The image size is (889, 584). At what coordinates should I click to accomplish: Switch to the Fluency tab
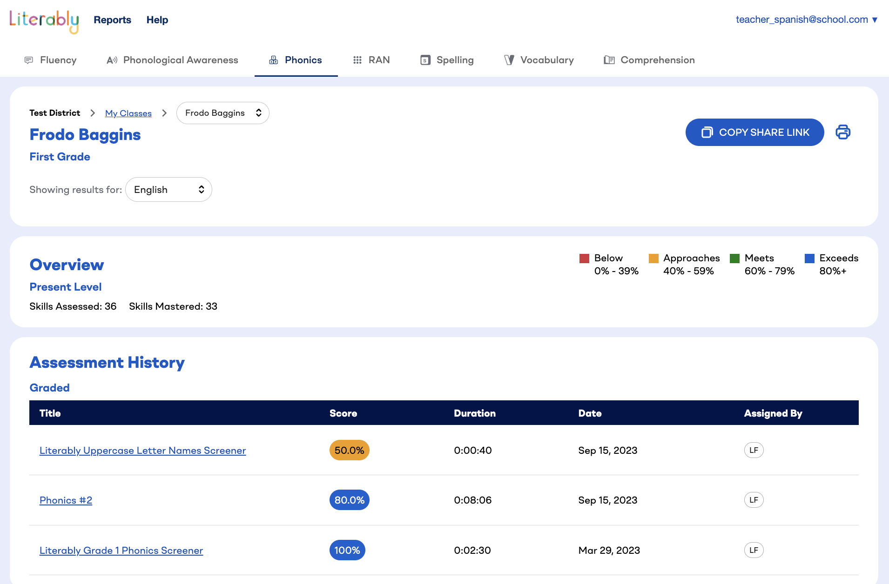tap(50, 60)
